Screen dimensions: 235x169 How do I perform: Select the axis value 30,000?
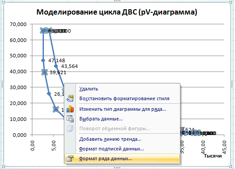pos(18,87)
